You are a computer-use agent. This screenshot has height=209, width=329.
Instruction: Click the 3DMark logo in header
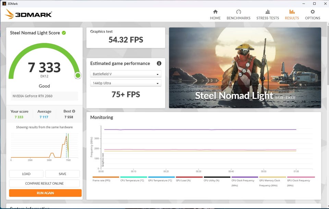click(x=28, y=14)
